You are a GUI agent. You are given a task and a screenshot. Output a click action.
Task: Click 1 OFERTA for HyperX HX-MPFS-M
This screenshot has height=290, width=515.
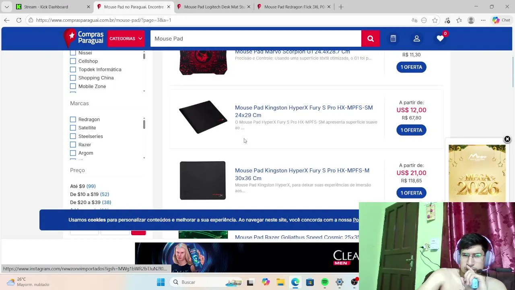coord(411,193)
